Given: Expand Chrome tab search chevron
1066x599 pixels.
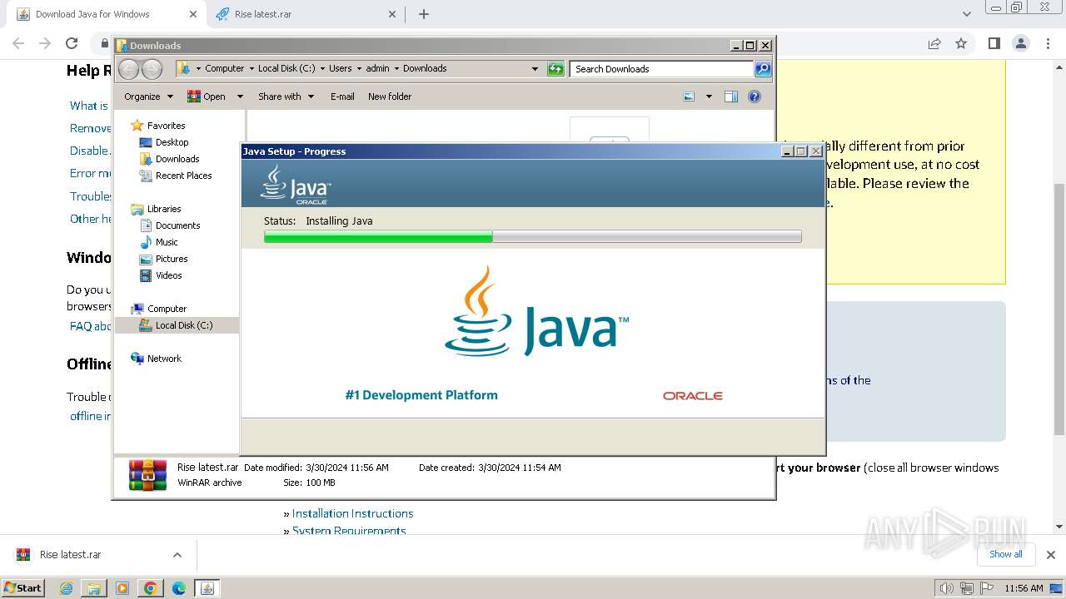Looking at the screenshot, I should click(x=966, y=14).
